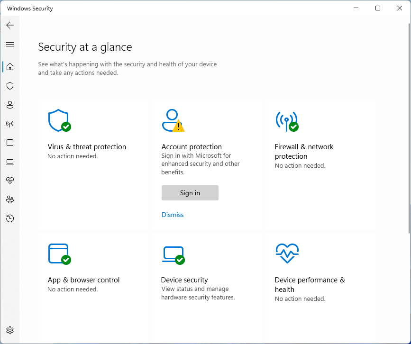Open Device security laptop icon in sidebar
The image size is (411, 344).
tap(10, 162)
